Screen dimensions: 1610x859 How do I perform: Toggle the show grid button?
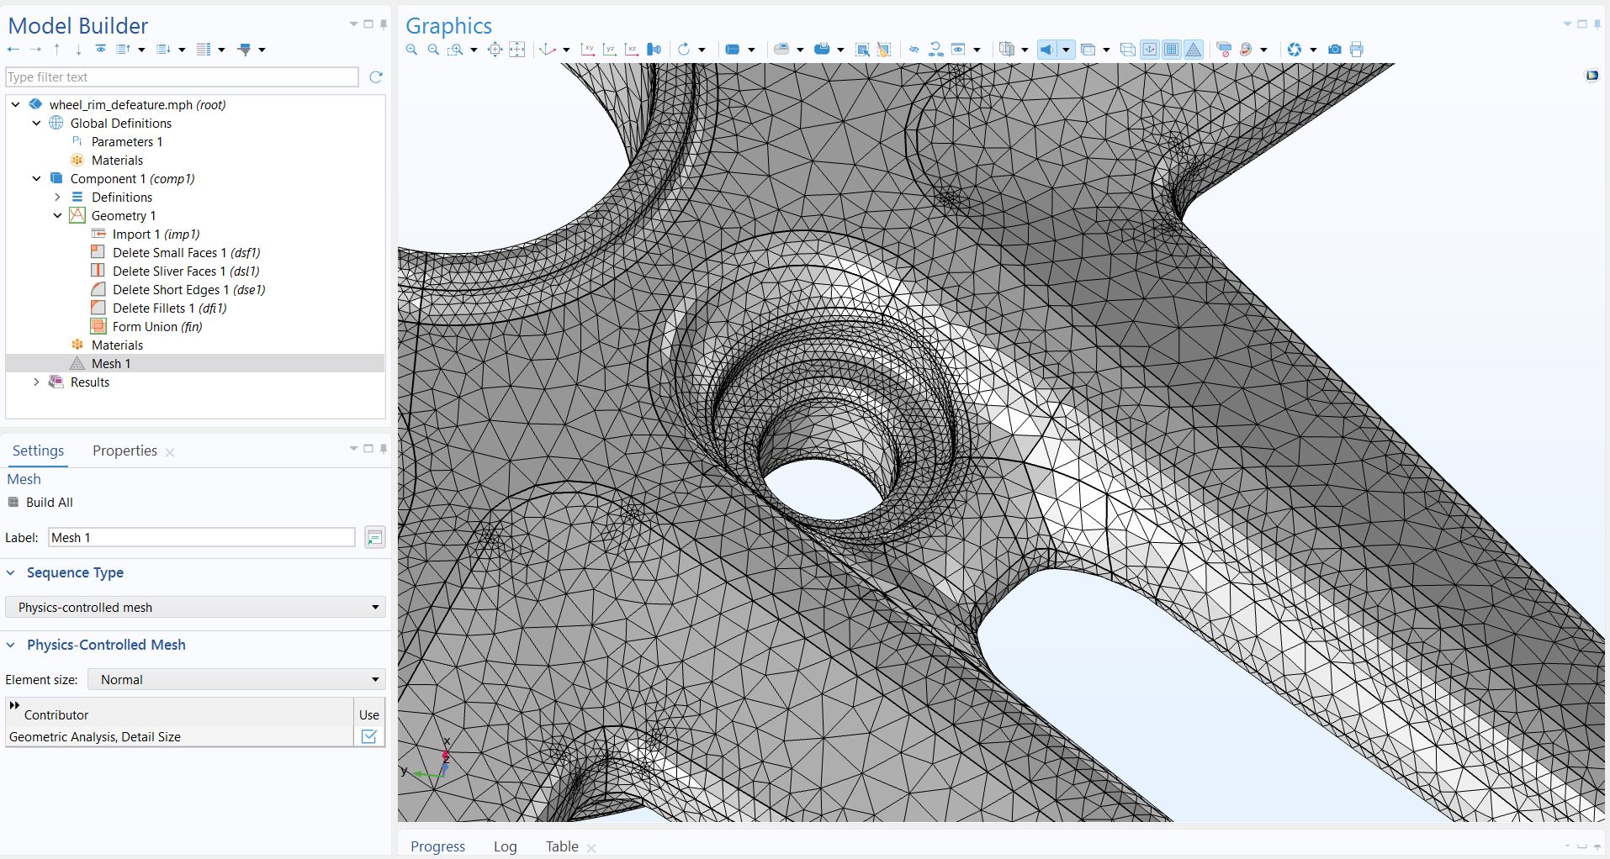pos(1171,50)
